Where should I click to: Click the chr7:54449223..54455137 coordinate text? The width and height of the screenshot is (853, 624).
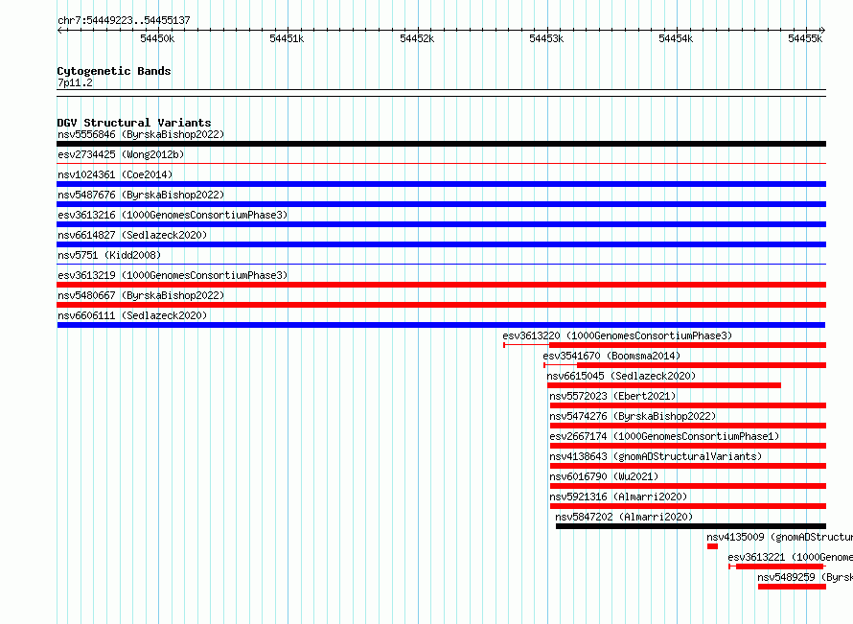click(x=124, y=20)
